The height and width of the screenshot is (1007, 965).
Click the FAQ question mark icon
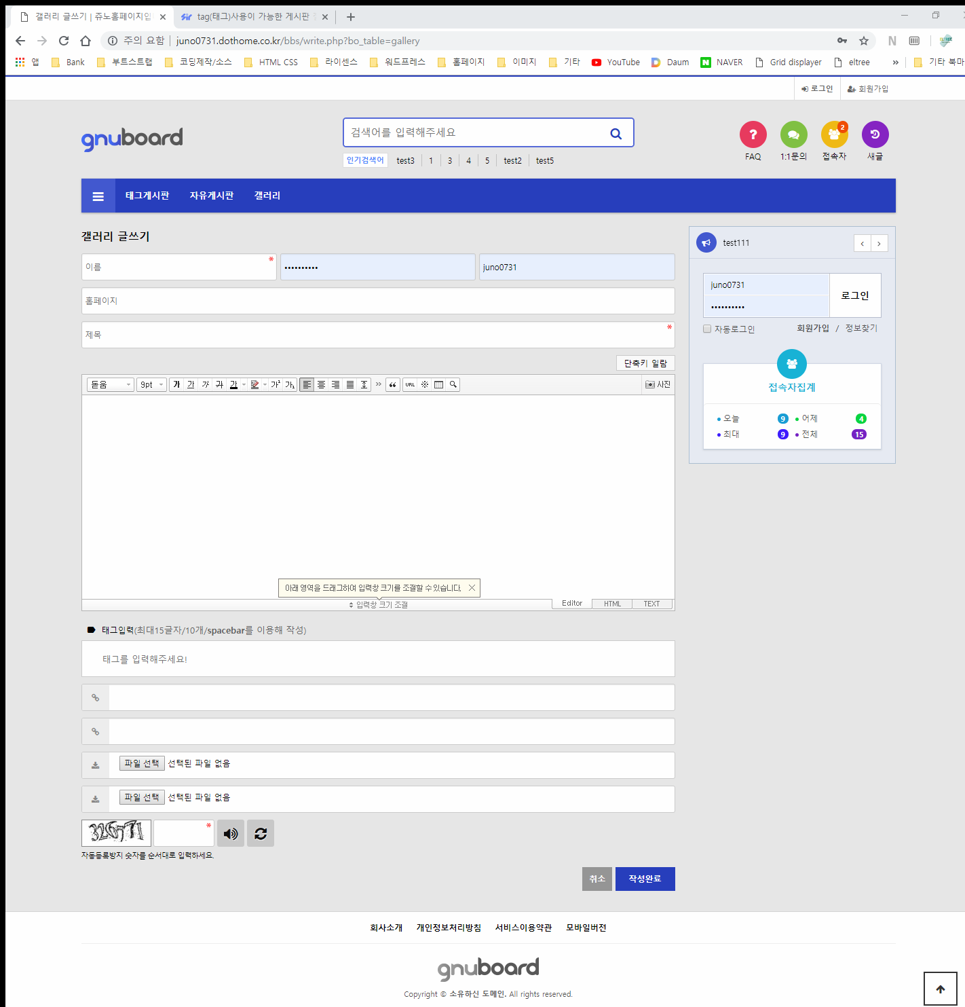pyautogui.click(x=753, y=134)
